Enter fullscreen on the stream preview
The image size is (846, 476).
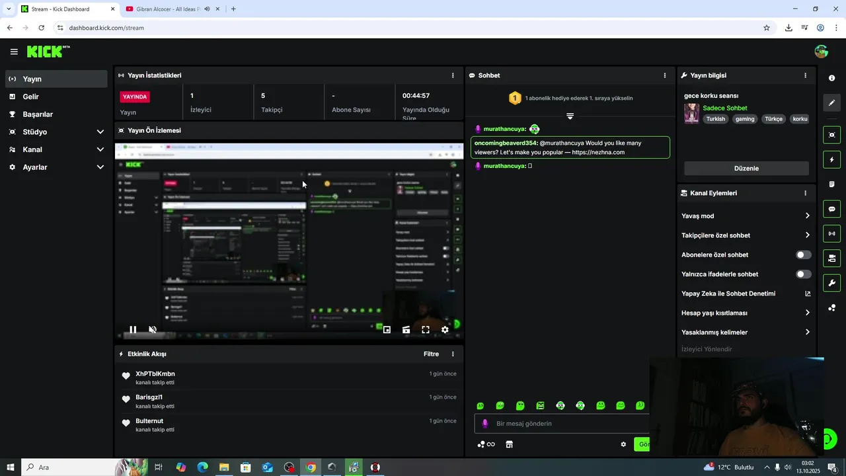(426, 329)
